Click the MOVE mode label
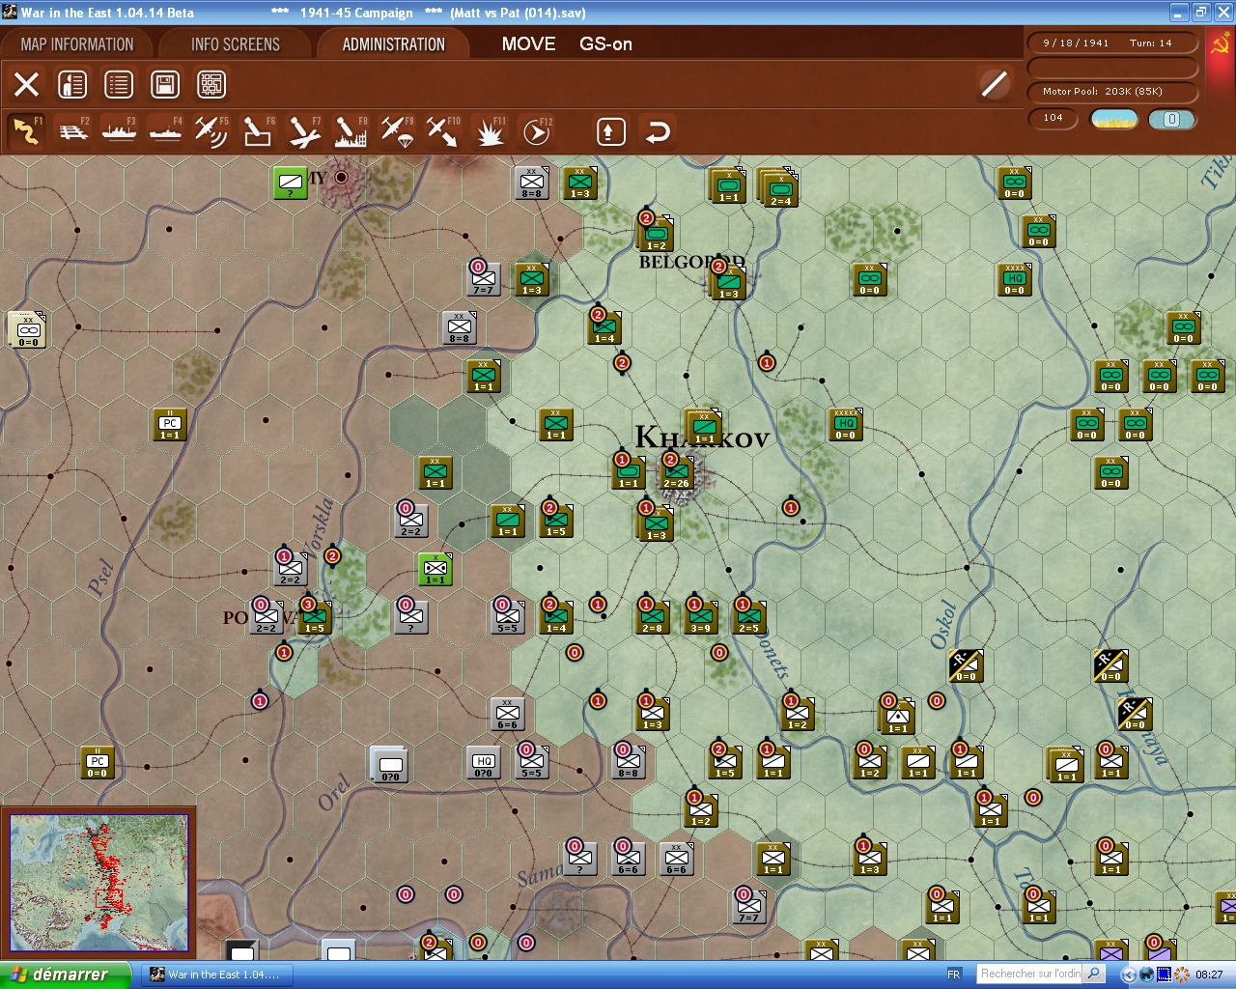Screen dimensions: 1236x989 pos(528,44)
